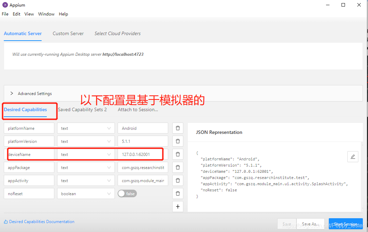This screenshot has width=368, height=232.
Task: Switch to Automatic Server tab
Action: coord(23,34)
